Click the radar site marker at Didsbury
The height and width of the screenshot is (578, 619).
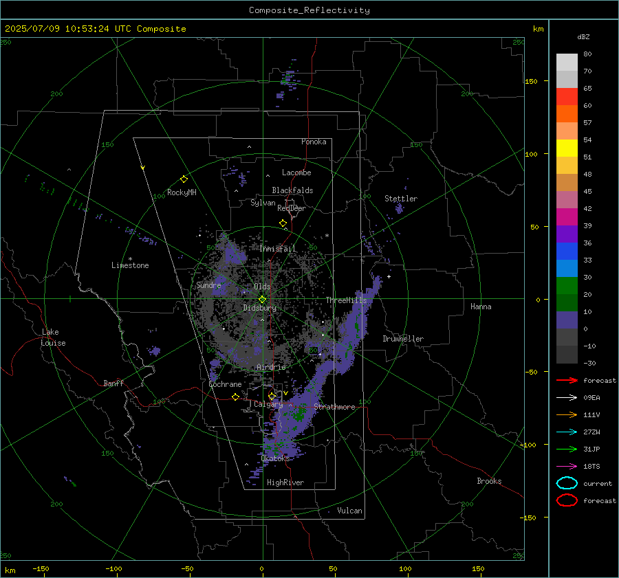click(263, 300)
